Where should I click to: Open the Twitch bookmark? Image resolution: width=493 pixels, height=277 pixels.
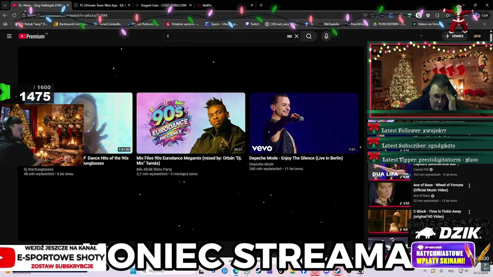pyautogui.click(x=252, y=24)
